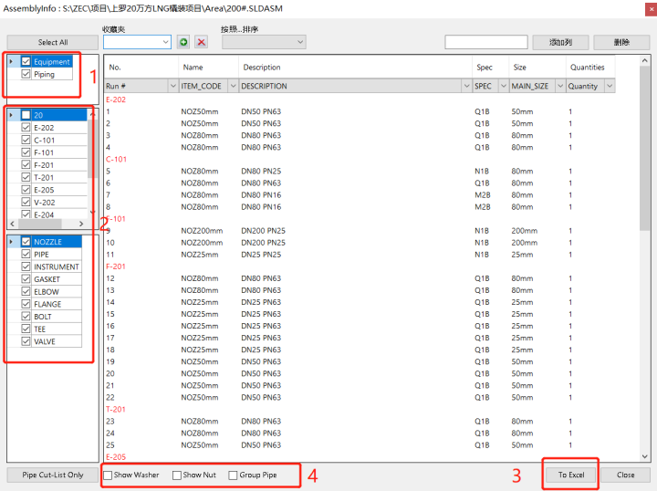Expand the NOZZLE row arrow

click(11, 242)
